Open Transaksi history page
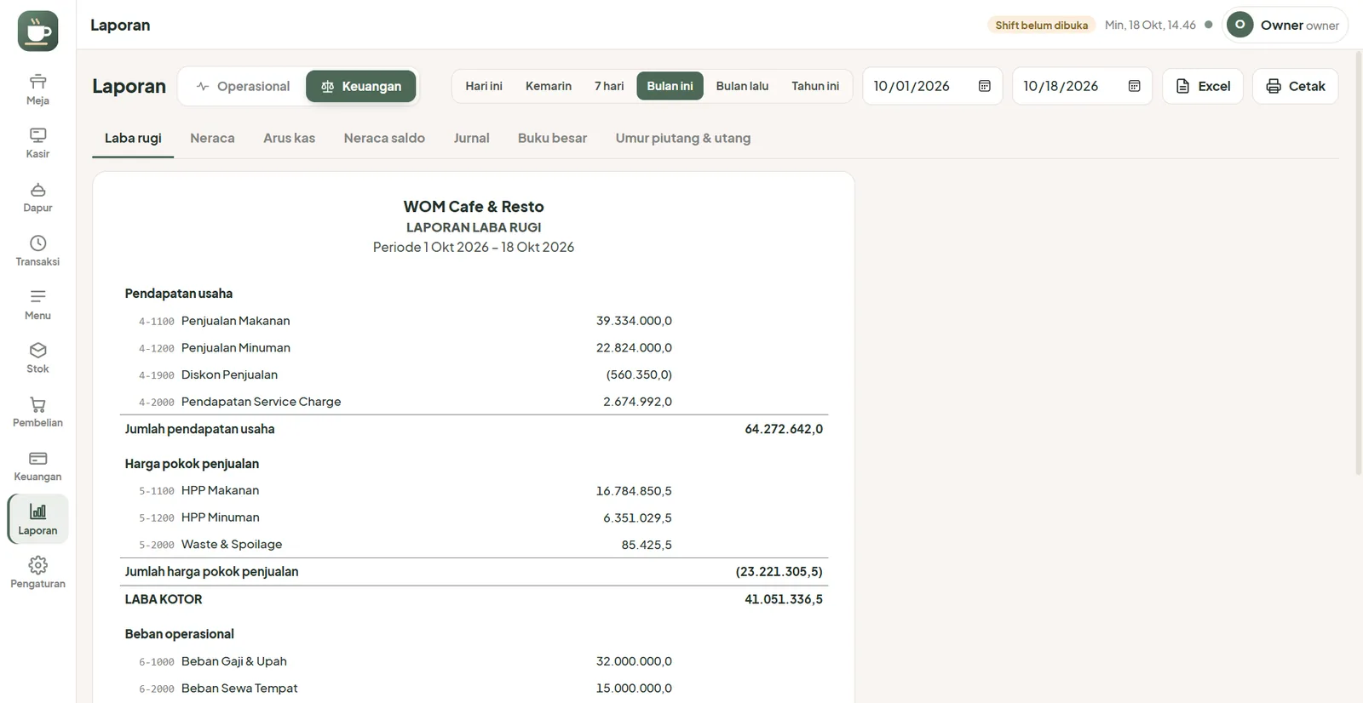 pos(37,251)
